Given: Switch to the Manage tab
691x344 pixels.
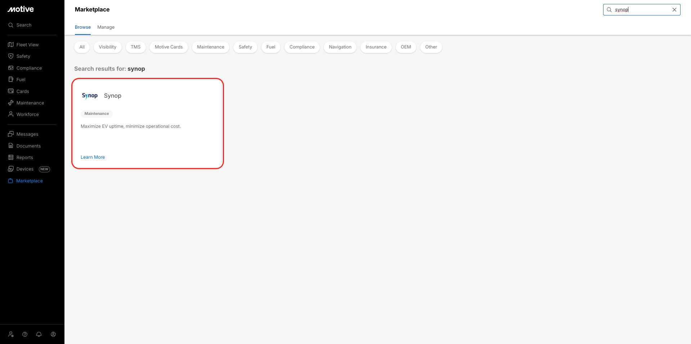Looking at the screenshot, I should tap(106, 27).
